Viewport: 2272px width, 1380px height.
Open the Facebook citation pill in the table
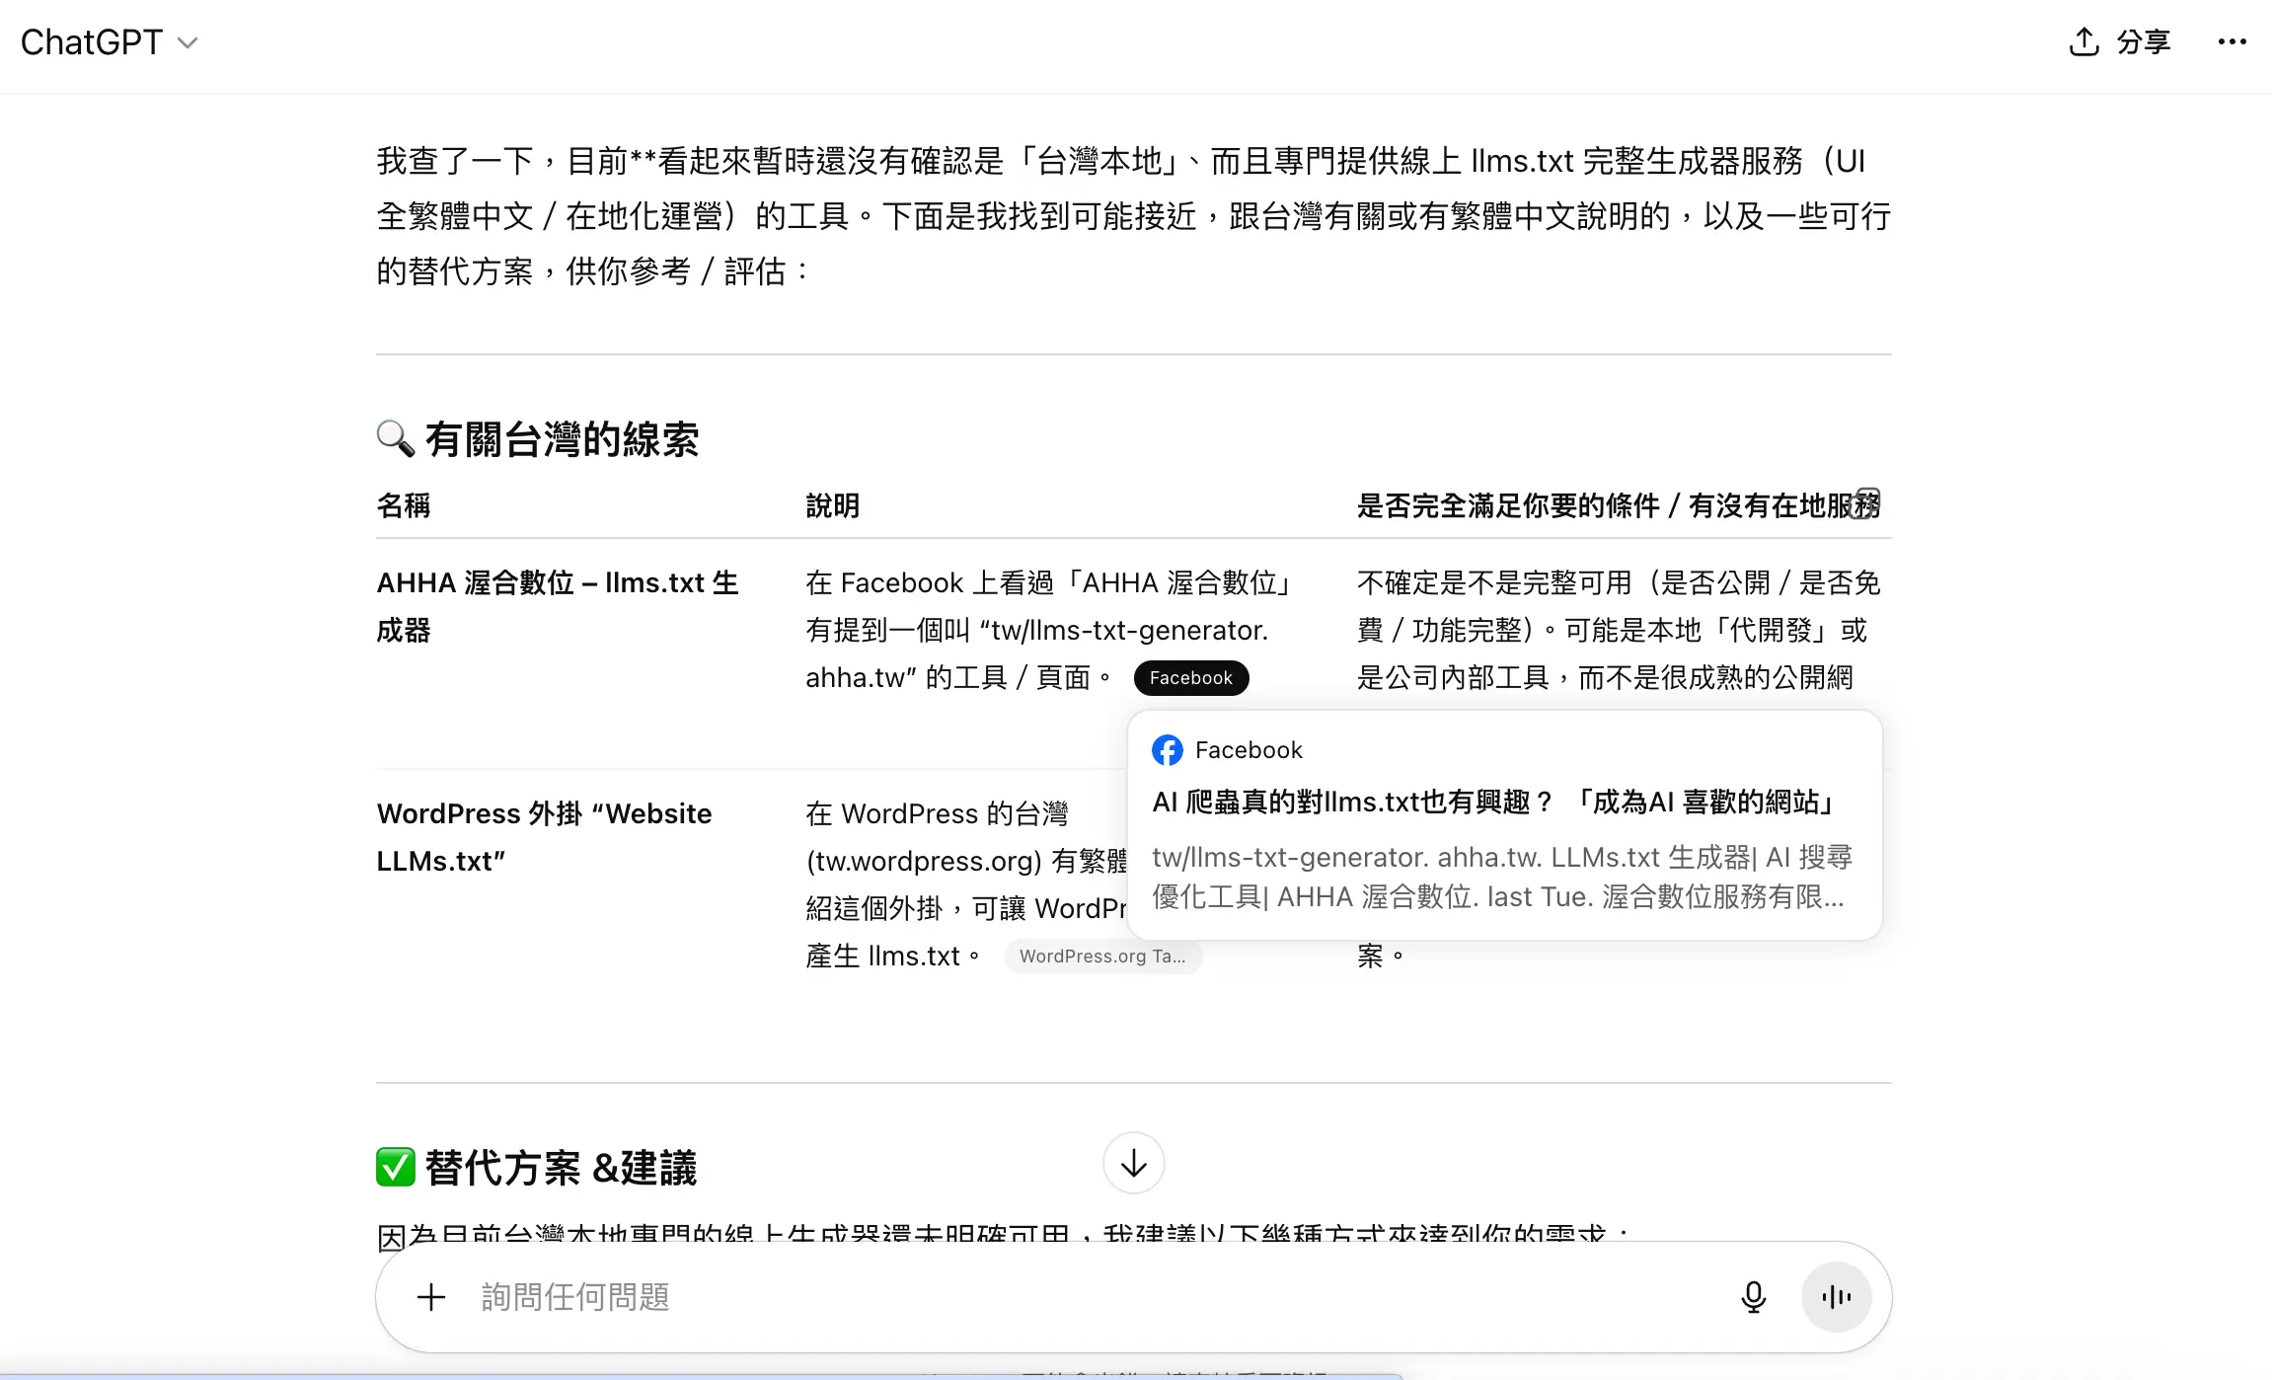(1190, 678)
